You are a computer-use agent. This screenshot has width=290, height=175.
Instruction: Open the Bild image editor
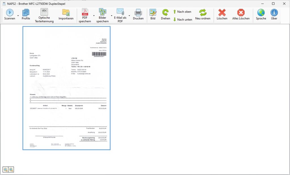[x=153, y=13]
